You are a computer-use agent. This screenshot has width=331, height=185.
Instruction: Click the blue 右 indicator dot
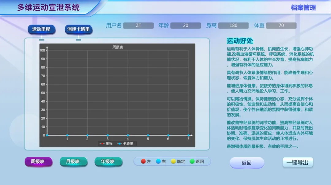158,161
